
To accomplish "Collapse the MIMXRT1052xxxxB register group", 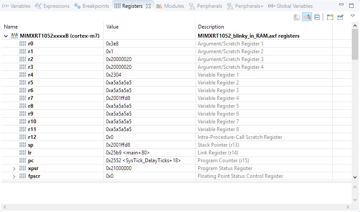I will tap(6, 36).
